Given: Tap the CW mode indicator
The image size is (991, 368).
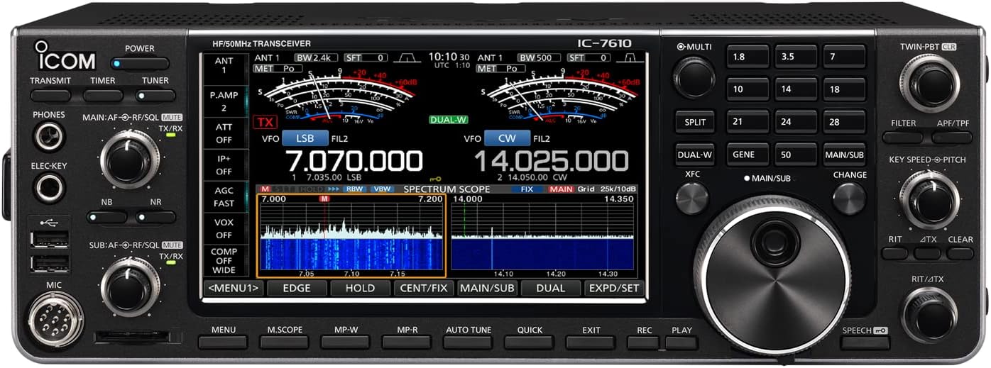Looking at the screenshot, I should [507, 138].
